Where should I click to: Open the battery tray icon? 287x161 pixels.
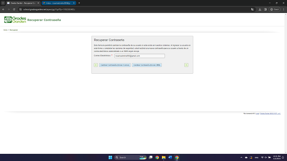pos(270,157)
